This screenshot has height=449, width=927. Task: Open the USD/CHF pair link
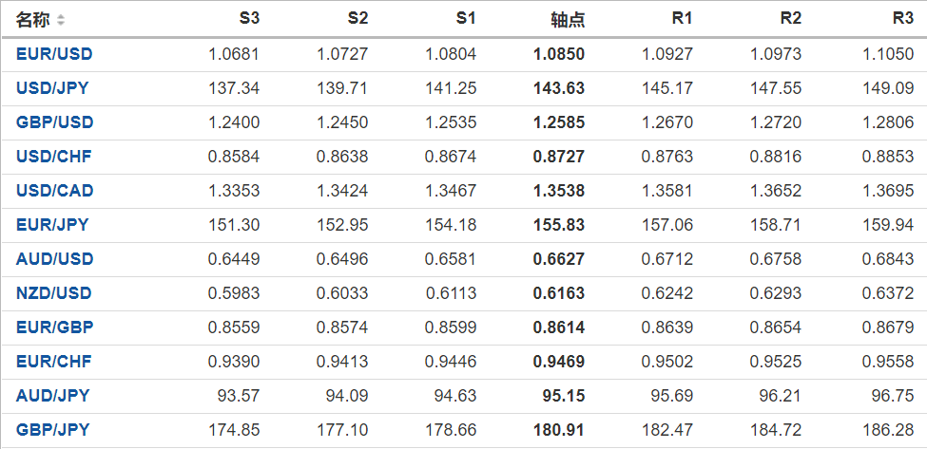53,157
